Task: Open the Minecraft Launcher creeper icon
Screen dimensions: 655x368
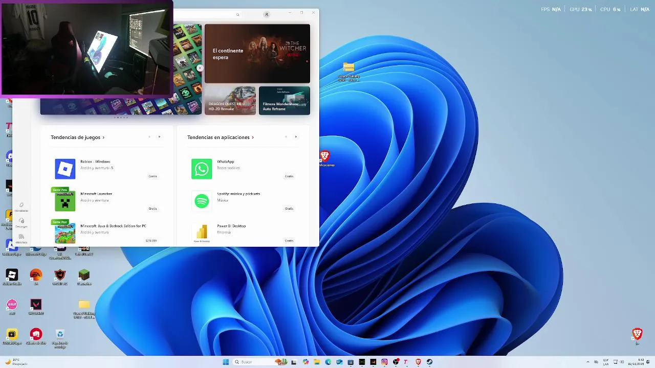Action: (65, 201)
